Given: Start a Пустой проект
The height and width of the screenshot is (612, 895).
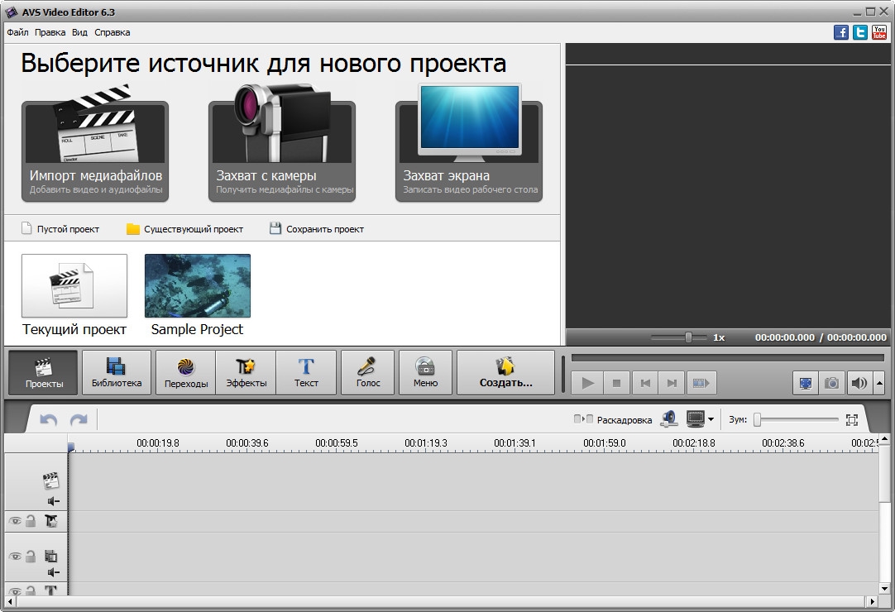Looking at the screenshot, I should pos(60,229).
